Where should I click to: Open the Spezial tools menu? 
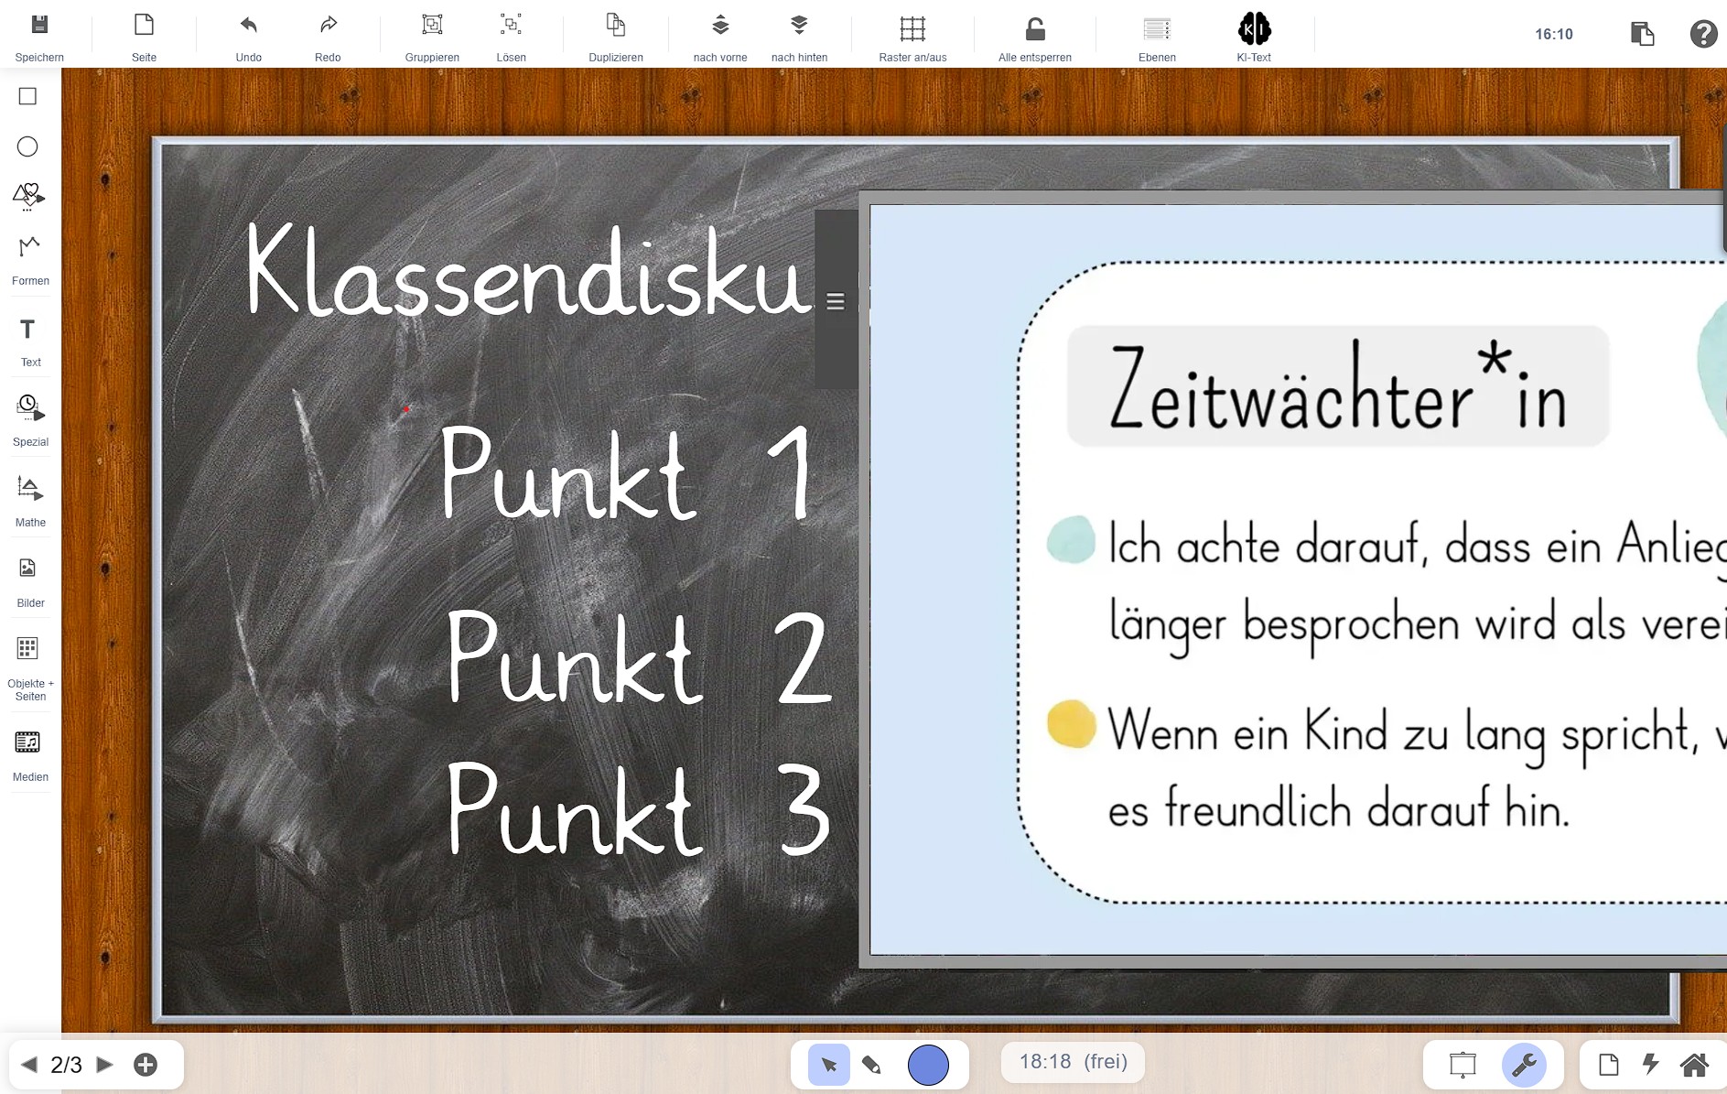30,408
